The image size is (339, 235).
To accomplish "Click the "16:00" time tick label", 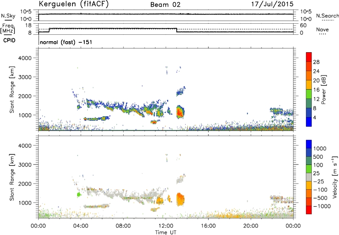I will click(208, 226).
